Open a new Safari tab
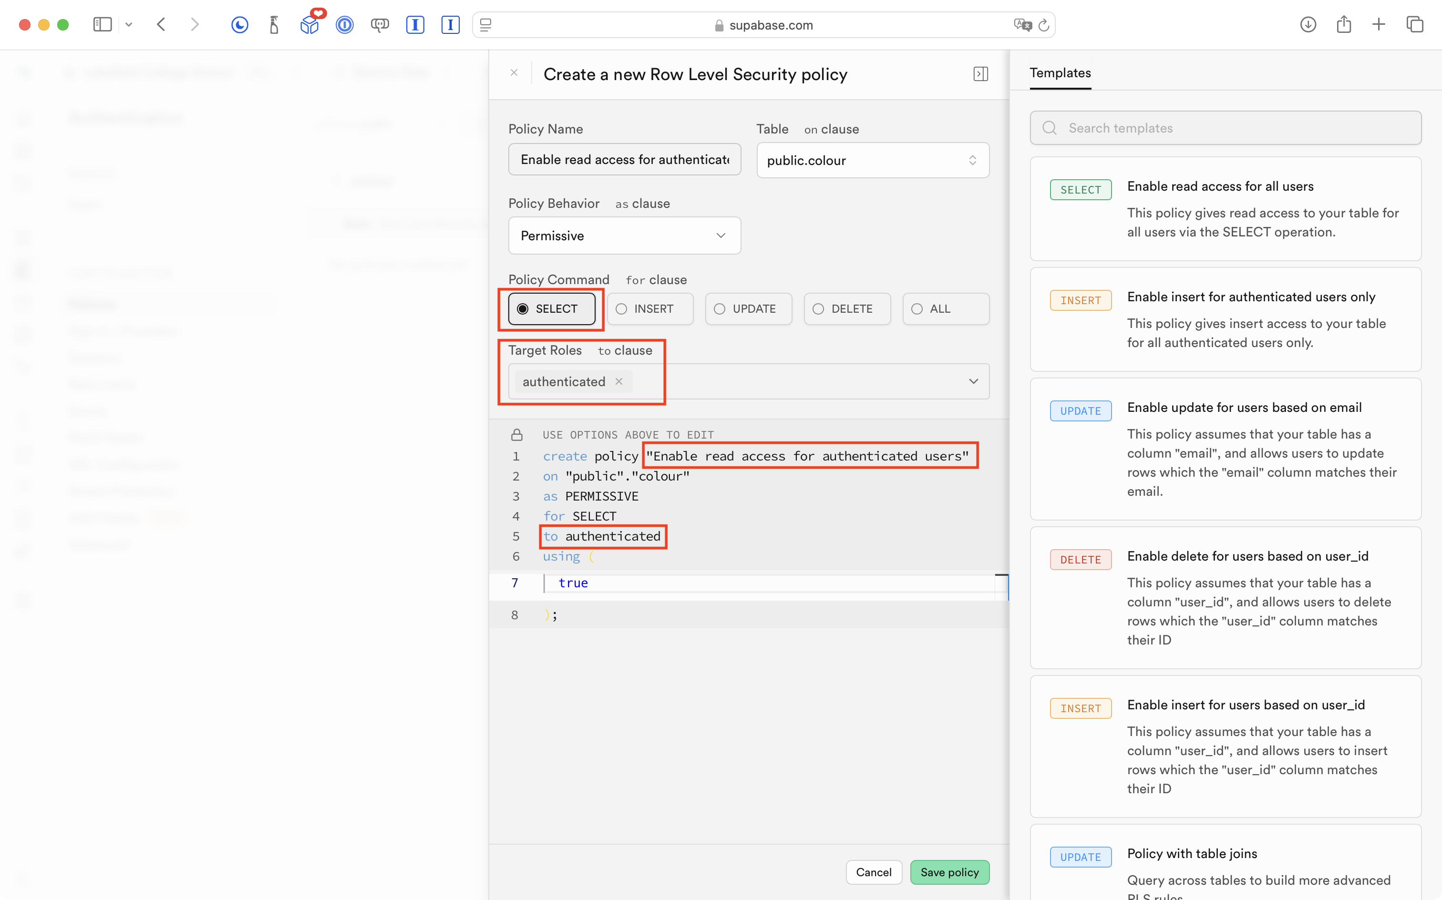 pos(1379,25)
